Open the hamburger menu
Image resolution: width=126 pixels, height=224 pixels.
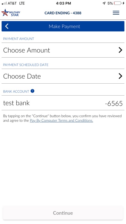(116, 13)
